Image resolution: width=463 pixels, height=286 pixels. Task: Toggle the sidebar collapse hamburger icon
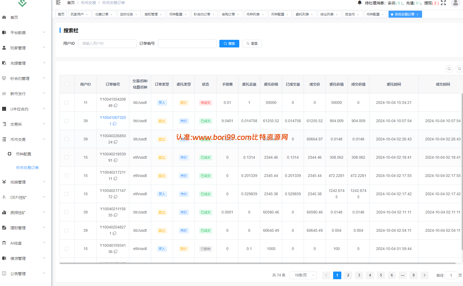pyautogui.click(x=58, y=3)
